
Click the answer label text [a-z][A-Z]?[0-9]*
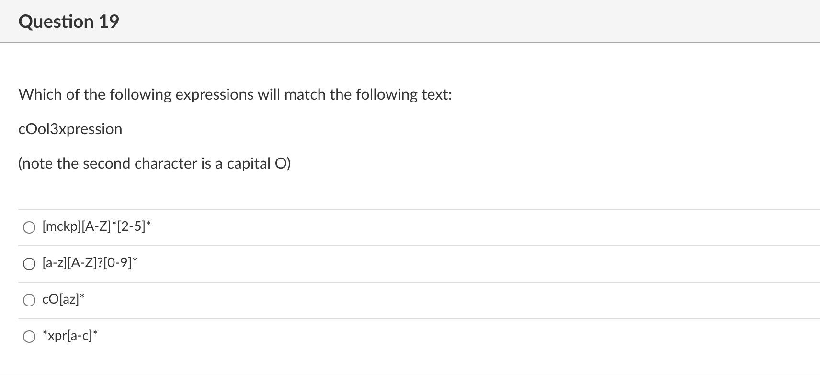coord(90,262)
